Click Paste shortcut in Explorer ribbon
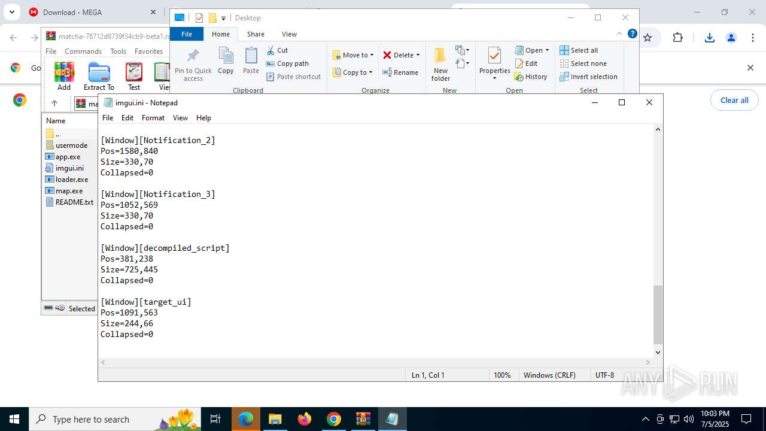766x431 pixels. 293,77
